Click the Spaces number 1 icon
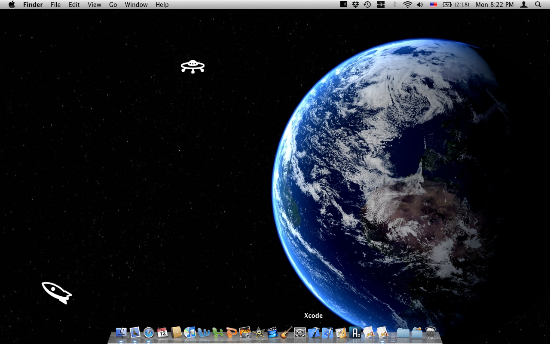The height and width of the screenshot is (344, 550). tap(381, 5)
